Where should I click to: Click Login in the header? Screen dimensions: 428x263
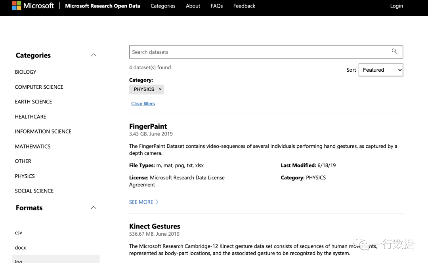pos(397,6)
